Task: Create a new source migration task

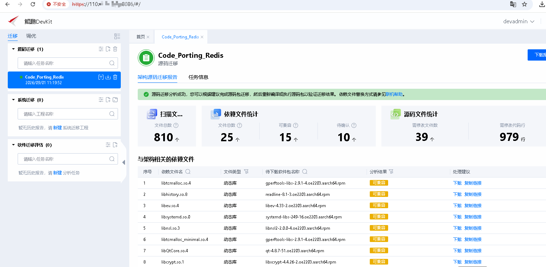Action: click(108, 49)
